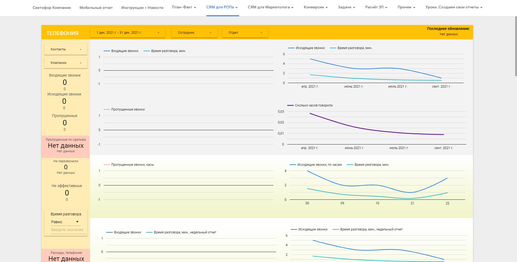Open the Равно condition selector
Image resolution: width=517 pixels, height=262 pixels.
[65, 222]
